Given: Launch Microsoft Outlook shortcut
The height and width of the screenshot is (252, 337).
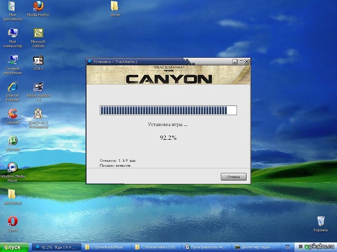Looking at the screenshot, I should coord(38,38).
